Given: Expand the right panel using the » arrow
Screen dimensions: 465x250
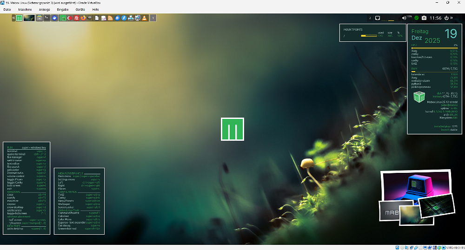Looking at the screenshot, I should click(x=452, y=18).
